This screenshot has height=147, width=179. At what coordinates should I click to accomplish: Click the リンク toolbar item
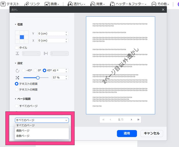pyautogui.click(x=32, y=4)
